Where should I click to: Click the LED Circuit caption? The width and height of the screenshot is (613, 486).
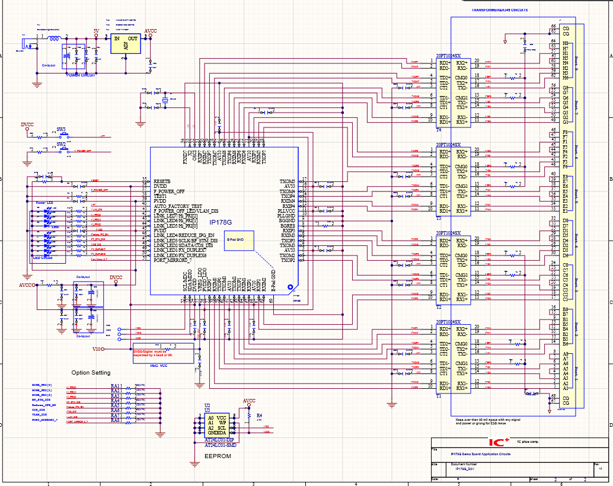43,258
